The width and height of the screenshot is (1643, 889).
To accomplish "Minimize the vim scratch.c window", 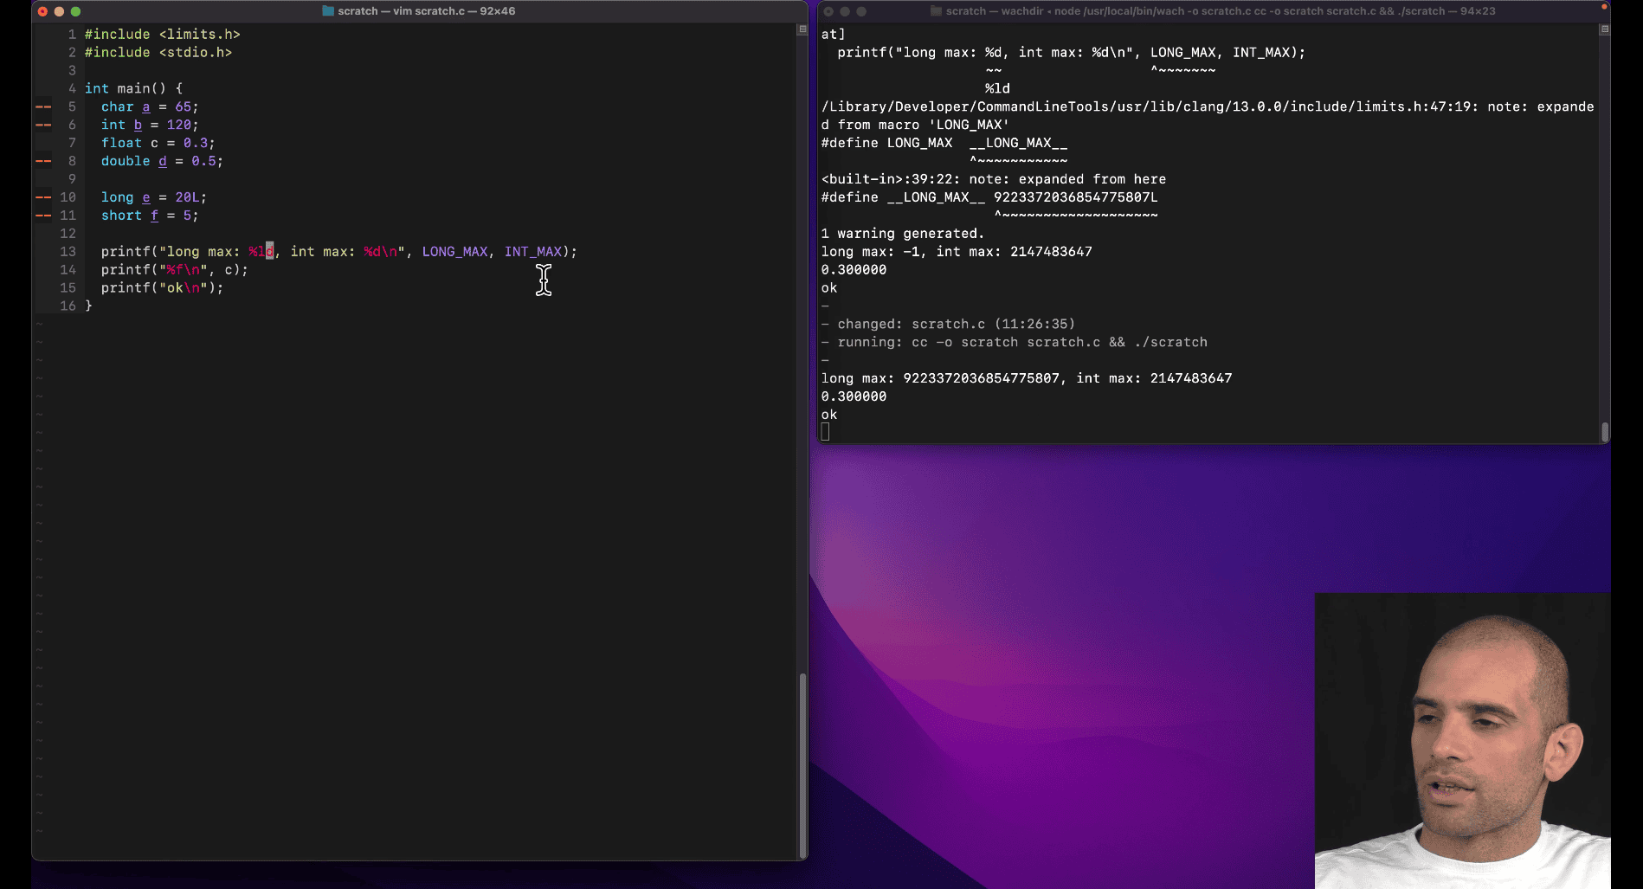I will point(59,11).
